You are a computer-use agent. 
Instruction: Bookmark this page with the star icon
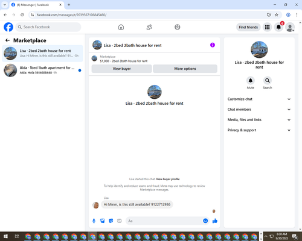pos(277,15)
